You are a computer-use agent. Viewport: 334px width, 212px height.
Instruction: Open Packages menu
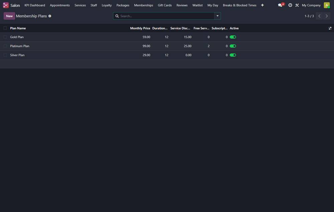pyautogui.click(x=123, y=5)
